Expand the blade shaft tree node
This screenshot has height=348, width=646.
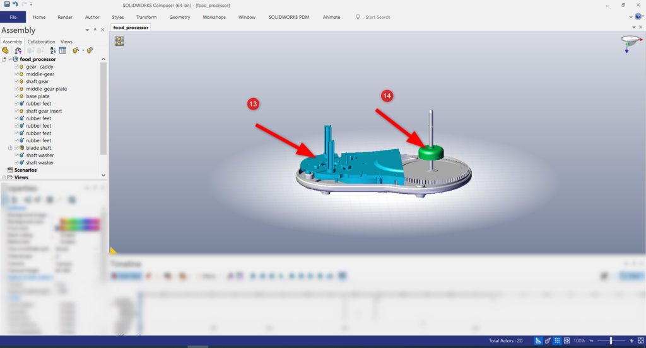tap(10, 148)
